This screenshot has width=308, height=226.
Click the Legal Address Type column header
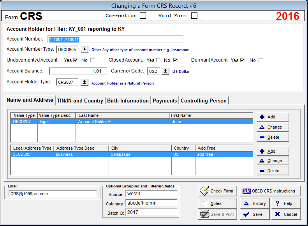pos(32,148)
